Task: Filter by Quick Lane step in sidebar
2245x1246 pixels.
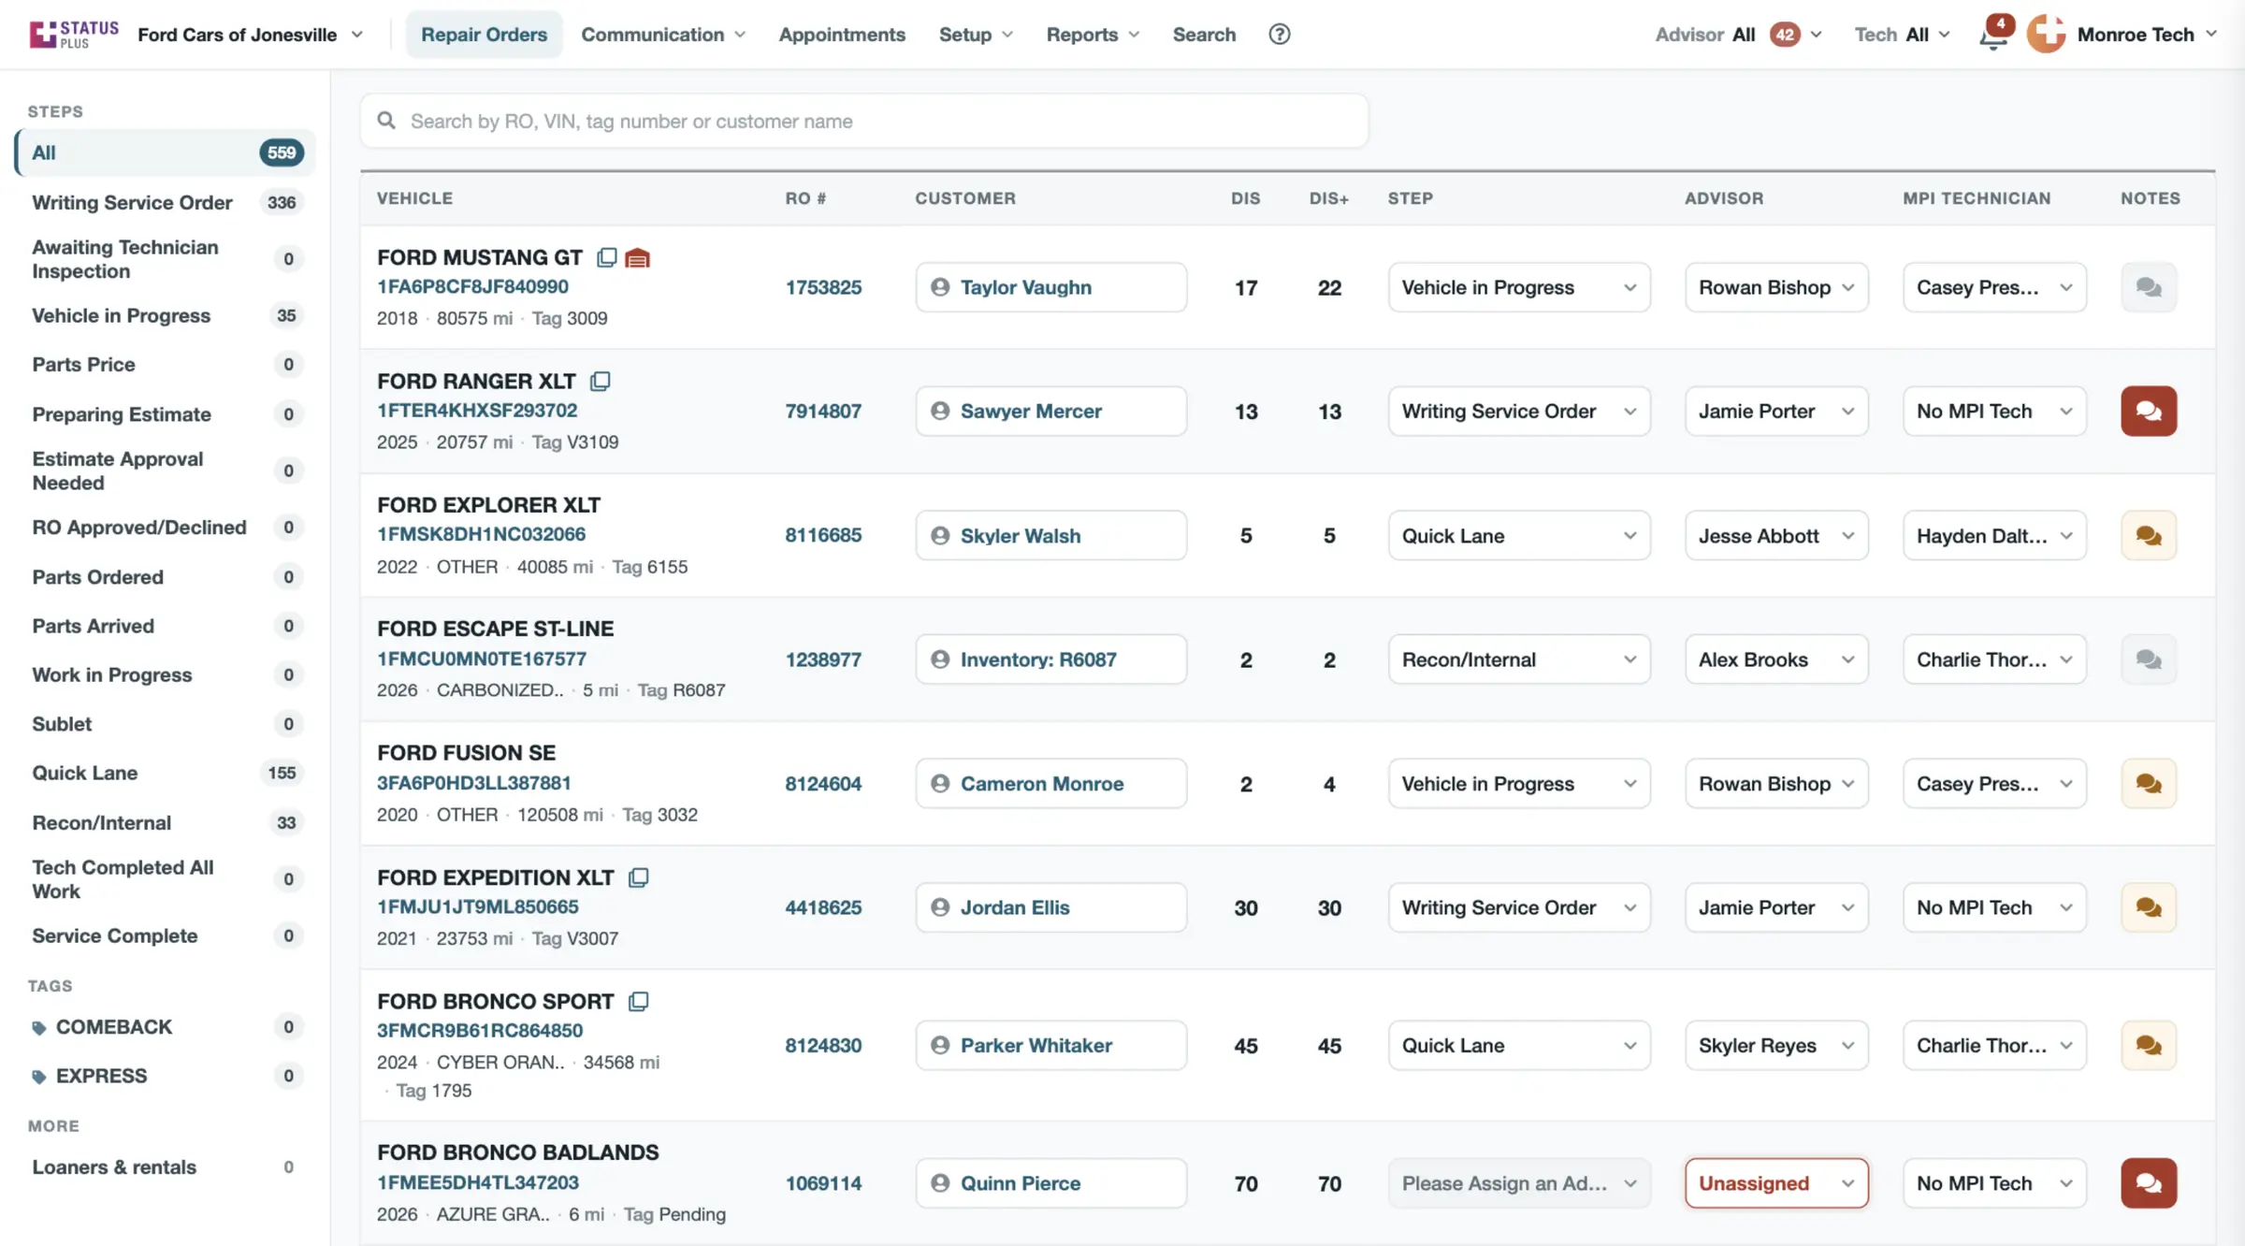Action: pos(165,773)
